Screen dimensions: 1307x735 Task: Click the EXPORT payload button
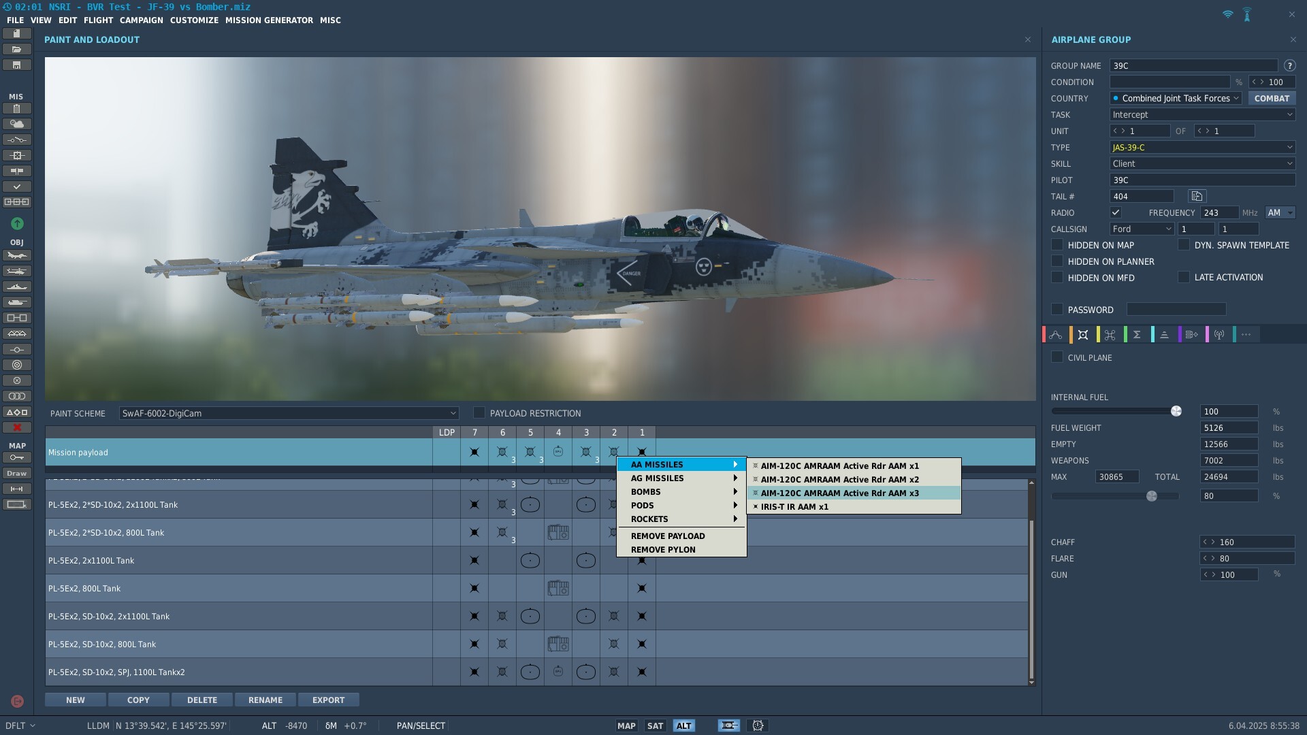point(329,700)
